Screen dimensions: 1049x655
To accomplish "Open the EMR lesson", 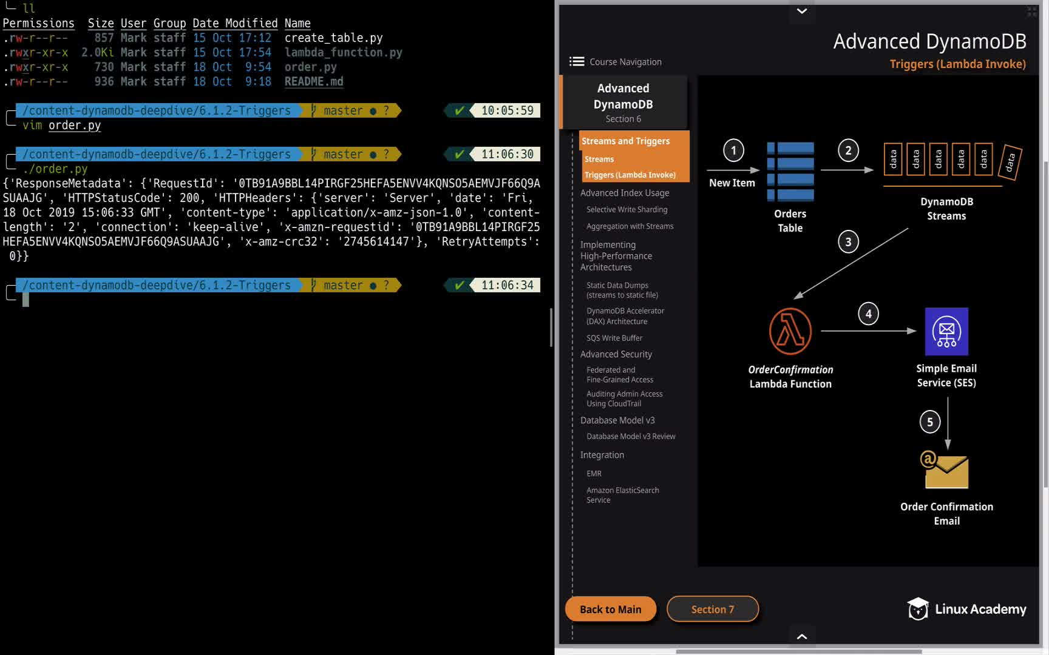I will [x=594, y=474].
